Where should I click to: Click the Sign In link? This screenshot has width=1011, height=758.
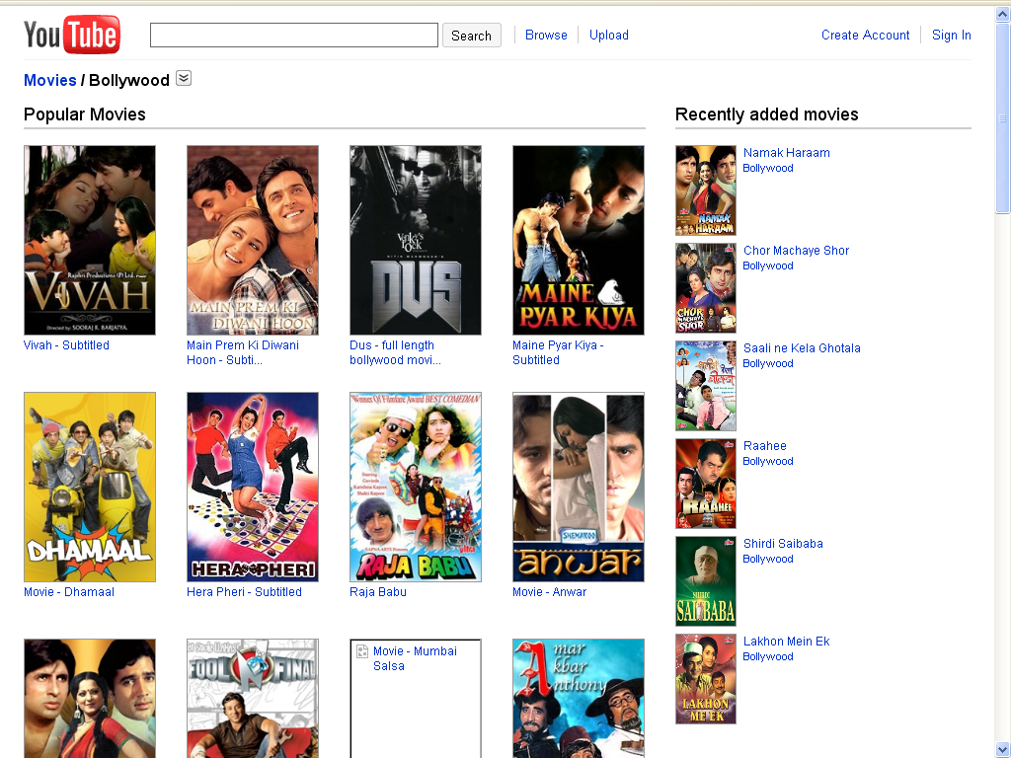tap(951, 35)
